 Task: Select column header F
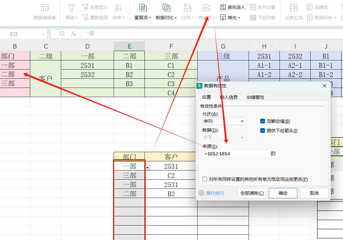click(x=171, y=46)
